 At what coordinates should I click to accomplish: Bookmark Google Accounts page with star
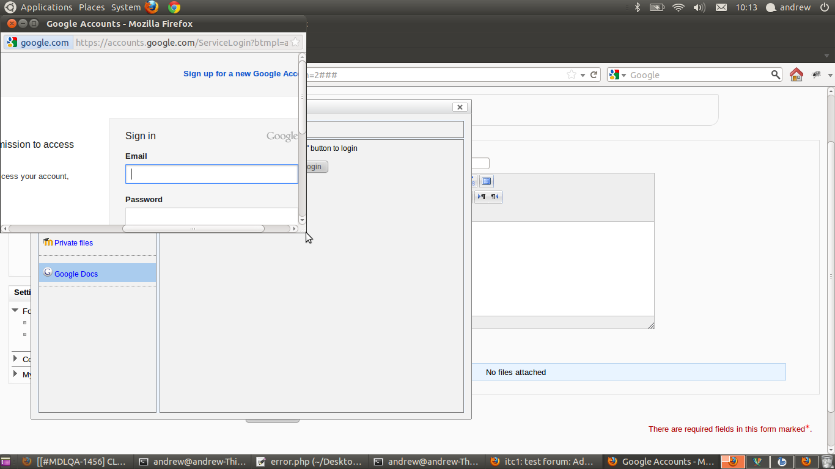tap(295, 42)
